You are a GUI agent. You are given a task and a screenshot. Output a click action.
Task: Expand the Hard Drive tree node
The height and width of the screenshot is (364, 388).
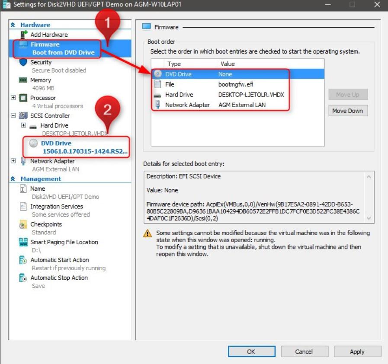23,125
